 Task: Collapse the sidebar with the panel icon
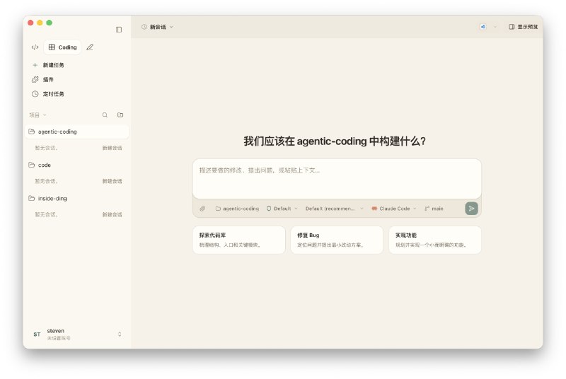pyautogui.click(x=119, y=30)
